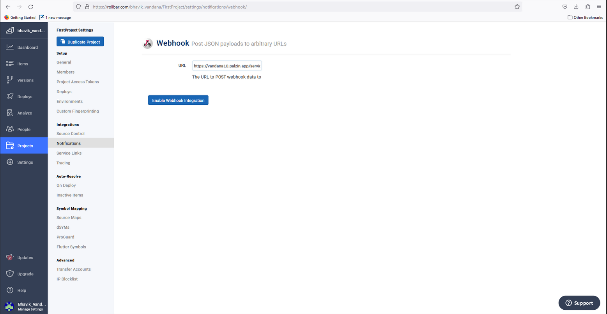The image size is (607, 314).
Task: Open the Members settings page
Action: (x=65, y=72)
